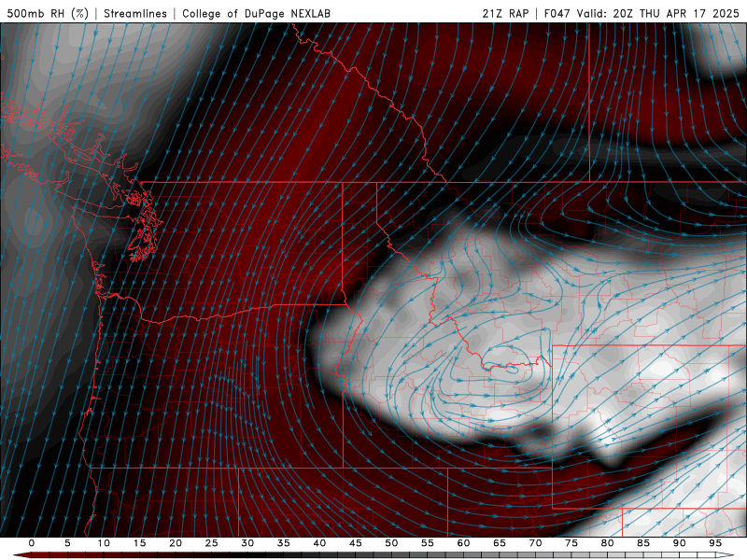The width and height of the screenshot is (747, 560).
Task: Click the '60' colorbar scale label
Action: click(463, 543)
